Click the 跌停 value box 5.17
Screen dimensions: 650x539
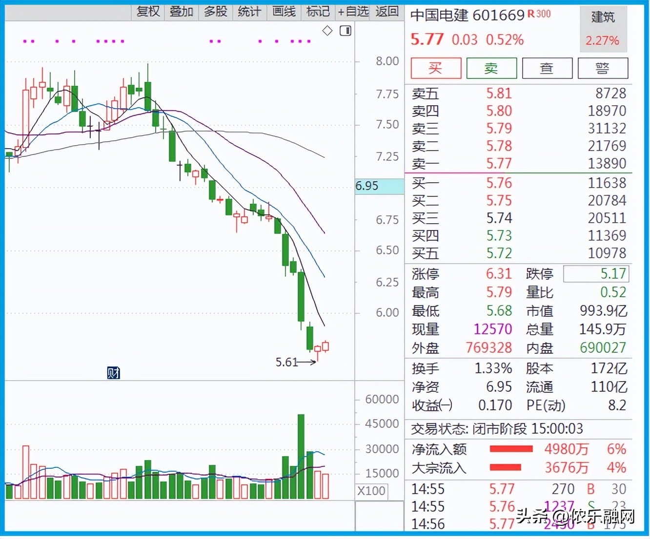tap(596, 273)
